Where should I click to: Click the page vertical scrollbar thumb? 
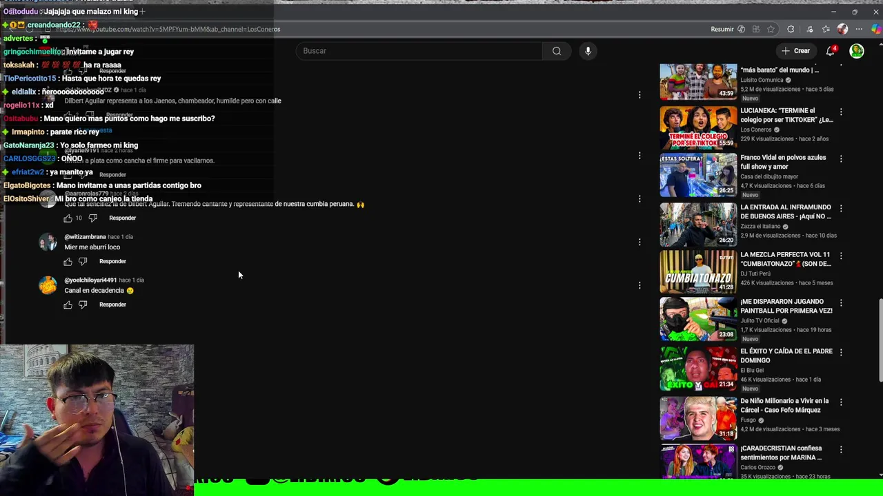(880, 340)
